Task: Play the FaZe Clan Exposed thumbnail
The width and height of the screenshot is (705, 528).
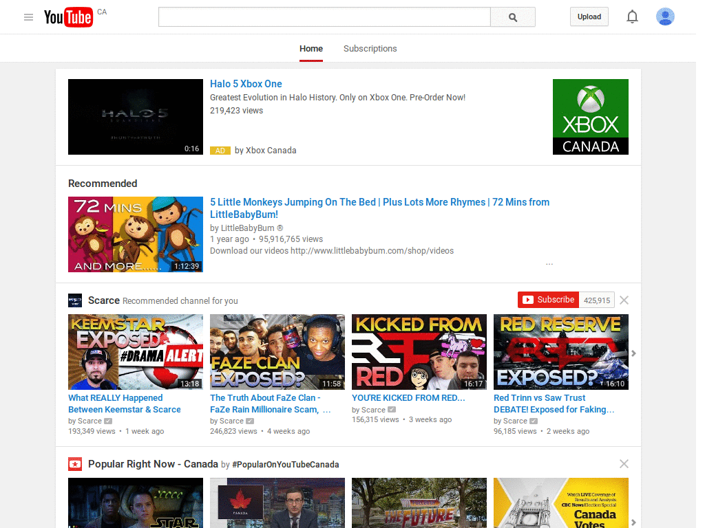Action: (x=277, y=352)
